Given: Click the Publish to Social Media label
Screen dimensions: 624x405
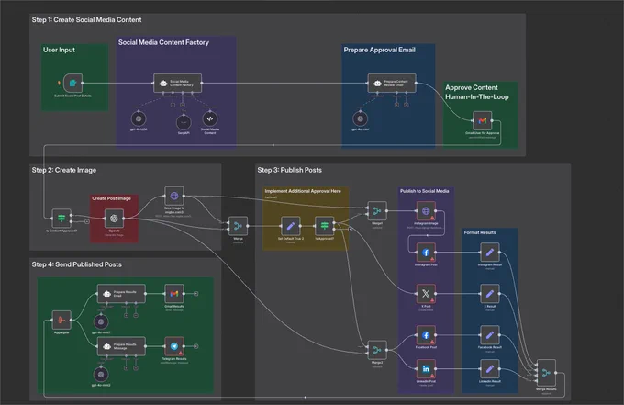Looking at the screenshot, I should pyautogui.click(x=424, y=191).
